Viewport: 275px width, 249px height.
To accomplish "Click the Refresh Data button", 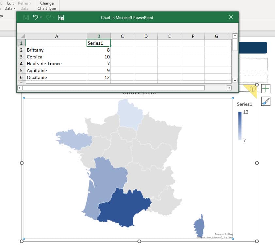I will [x=25, y=6].
